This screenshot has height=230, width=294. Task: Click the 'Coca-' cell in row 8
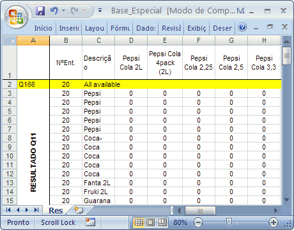pos(98,138)
